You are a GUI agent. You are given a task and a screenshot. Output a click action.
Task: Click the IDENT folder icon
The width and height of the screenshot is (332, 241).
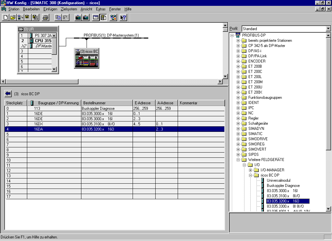coord(244,103)
